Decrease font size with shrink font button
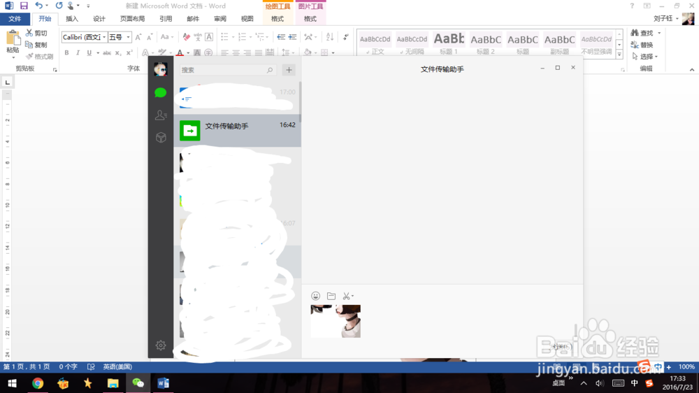The width and height of the screenshot is (699, 393). point(150,37)
